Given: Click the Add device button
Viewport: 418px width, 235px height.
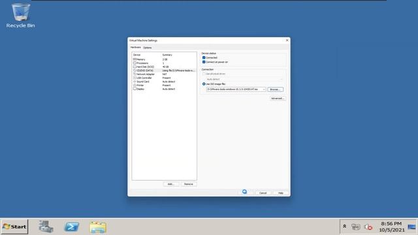Looking at the screenshot, I should pyautogui.click(x=170, y=184).
